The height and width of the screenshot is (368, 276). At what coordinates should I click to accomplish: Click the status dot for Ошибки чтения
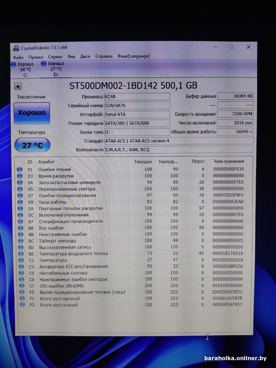point(20,169)
